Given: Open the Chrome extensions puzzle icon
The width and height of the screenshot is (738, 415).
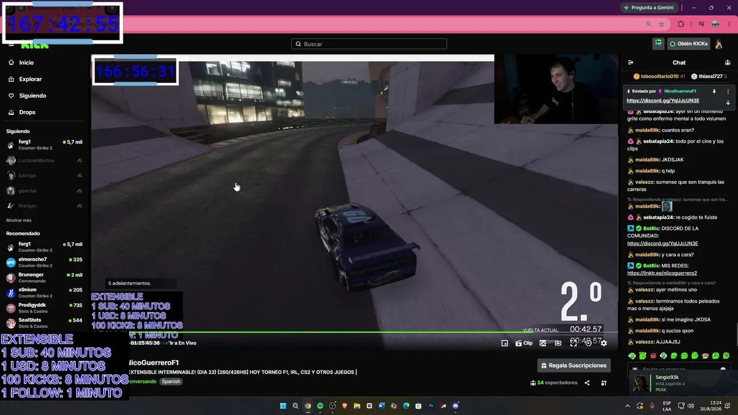Looking at the screenshot, I should point(681,24).
